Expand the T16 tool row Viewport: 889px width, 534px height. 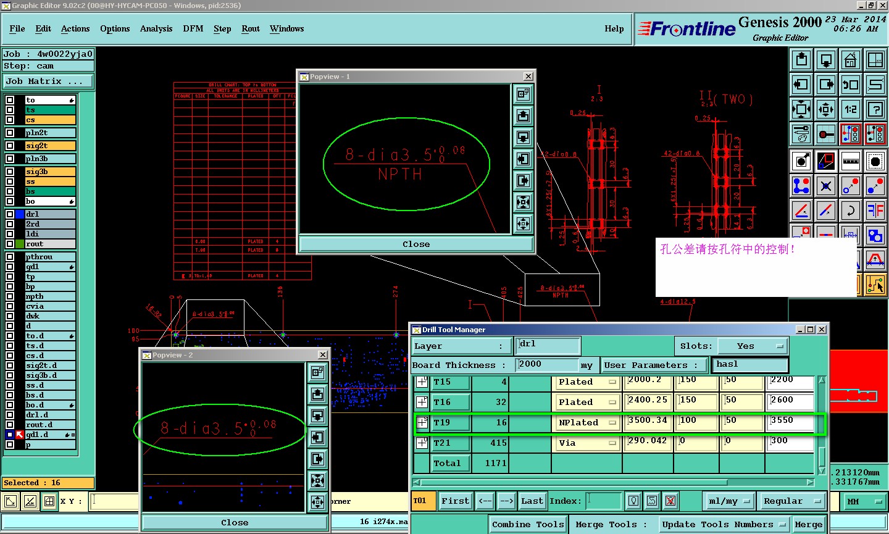point(422,402)
